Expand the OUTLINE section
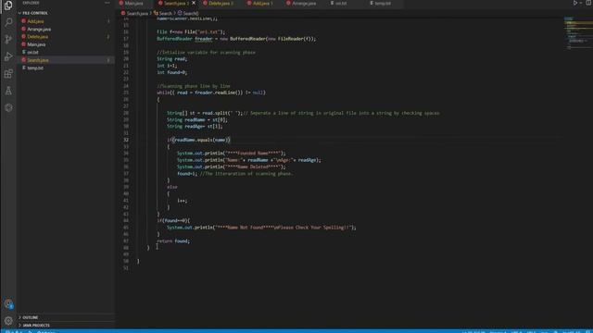Screen dimensions: 593x333 tap(31, 317)
